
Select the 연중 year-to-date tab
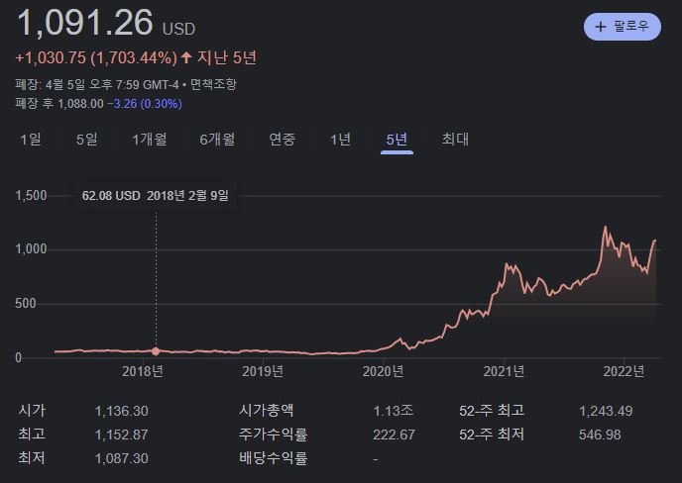[282, 140]
